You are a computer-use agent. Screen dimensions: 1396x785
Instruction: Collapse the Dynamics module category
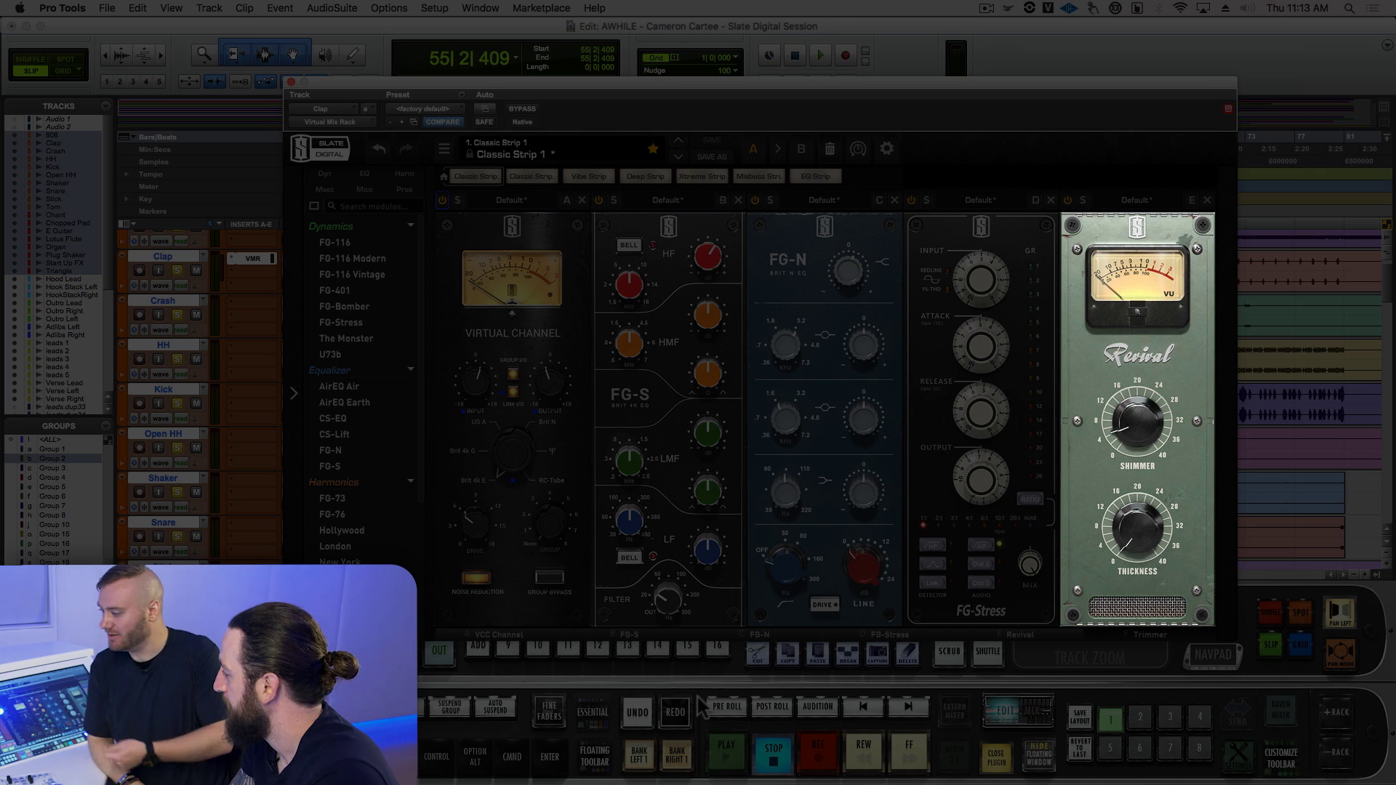point(411,226)
